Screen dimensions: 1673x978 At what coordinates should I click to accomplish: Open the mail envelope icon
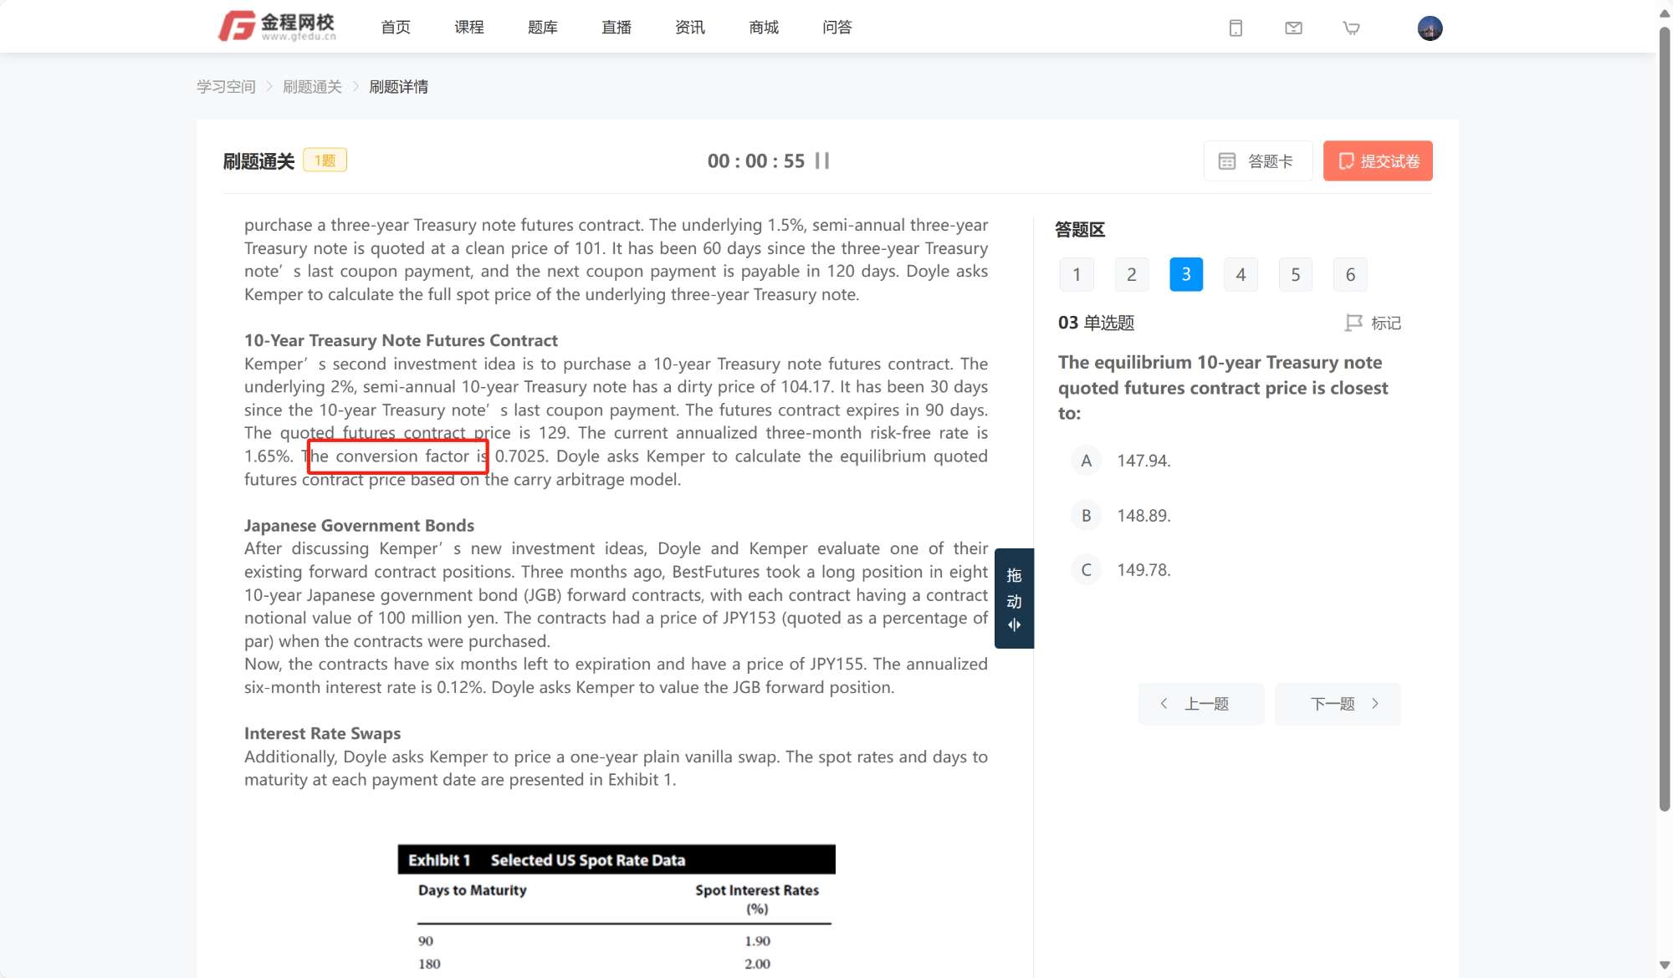click(x=1293, y=28)
